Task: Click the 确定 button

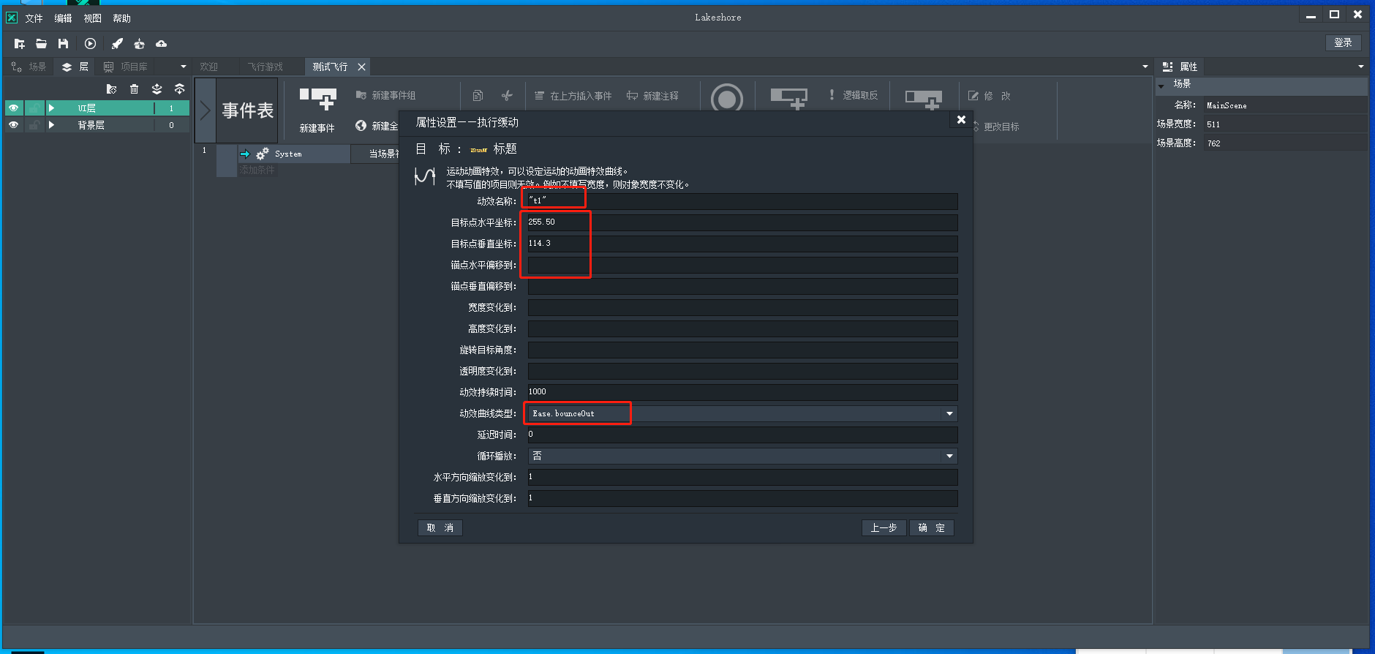Action: coord(932,528)
